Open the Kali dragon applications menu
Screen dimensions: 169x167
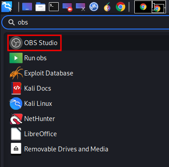tap(7, 7)
